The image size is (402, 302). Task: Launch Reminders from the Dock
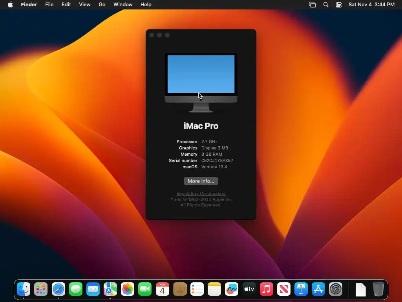(197, 289)
